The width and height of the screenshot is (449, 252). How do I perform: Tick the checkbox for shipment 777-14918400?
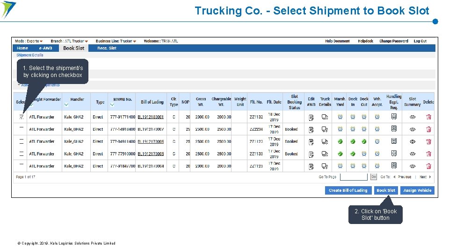coord(21,129)
